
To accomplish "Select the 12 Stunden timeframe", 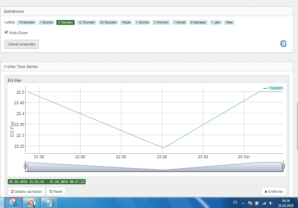I will (86, 22).
